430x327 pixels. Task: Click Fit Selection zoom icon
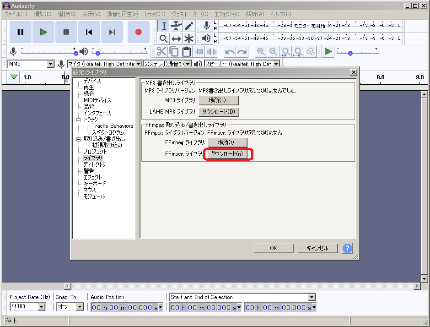pos(285,52)
